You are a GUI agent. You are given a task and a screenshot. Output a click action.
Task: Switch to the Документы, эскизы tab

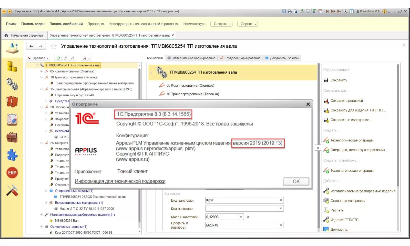pos(282,58)
